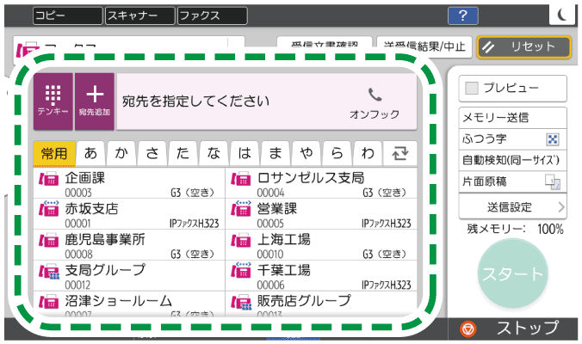This screenshot has height=344, width=582.
Task: Select destination name 支局グループ
Action: point(105,270)
